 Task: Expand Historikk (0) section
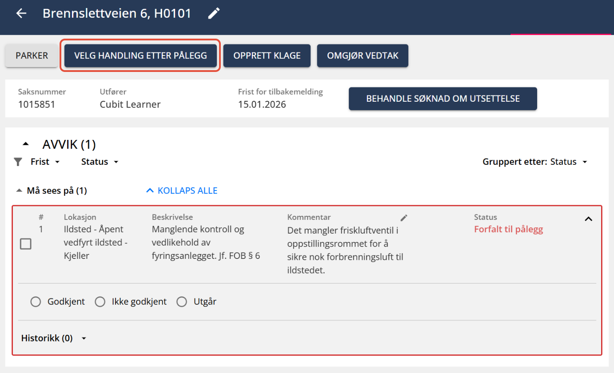coord(54,338)
